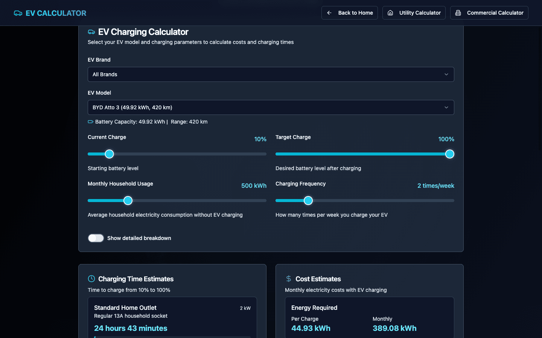Click the Regular 13A household socket text
This screenshot has width=542, height=338.
click(x=131, y=316)
